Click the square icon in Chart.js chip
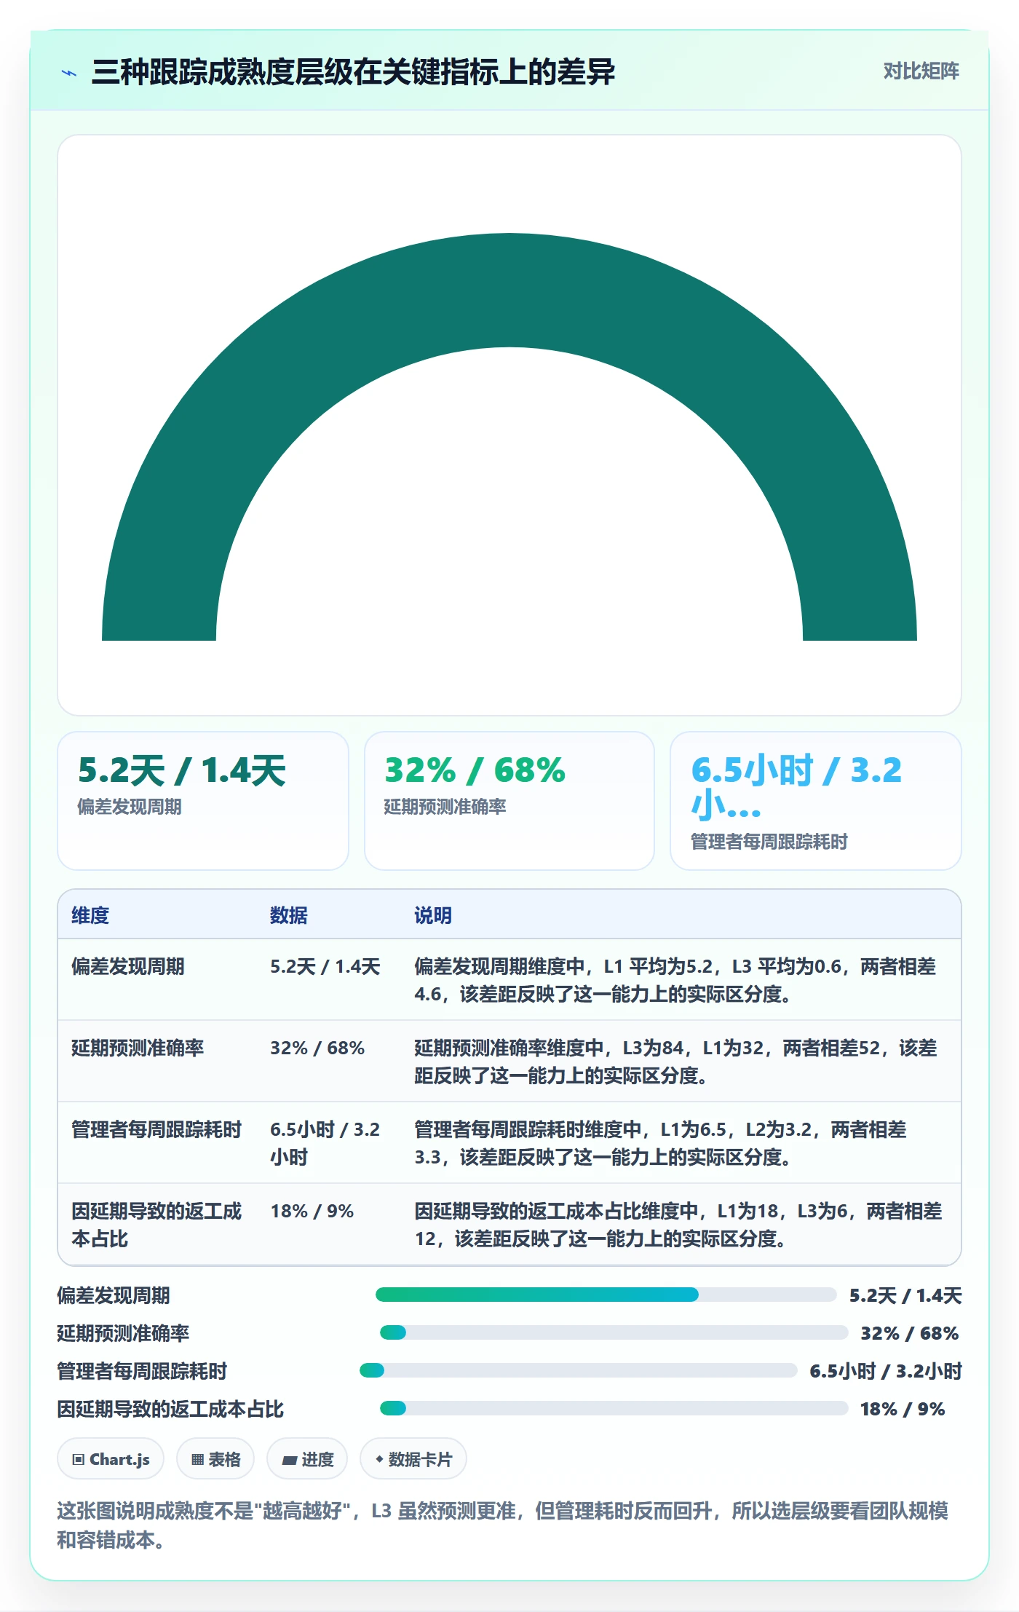 click(x=78, y=1459)
